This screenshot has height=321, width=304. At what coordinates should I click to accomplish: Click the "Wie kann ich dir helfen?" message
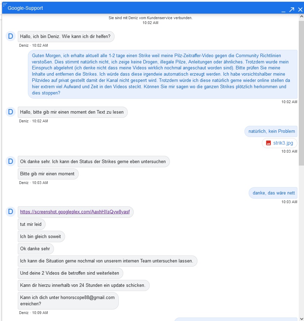coord(66,36)
